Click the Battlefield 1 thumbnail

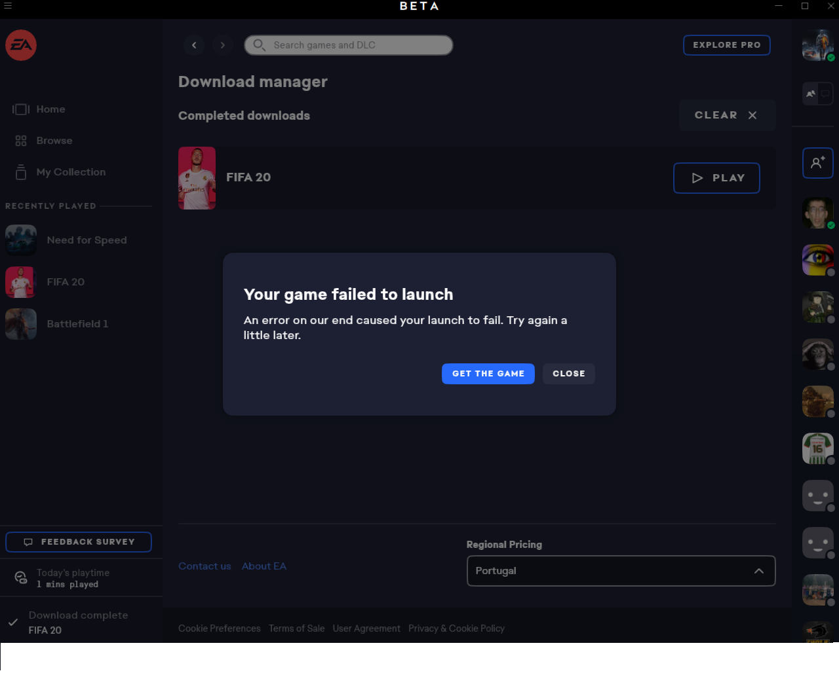click(21, 324)
